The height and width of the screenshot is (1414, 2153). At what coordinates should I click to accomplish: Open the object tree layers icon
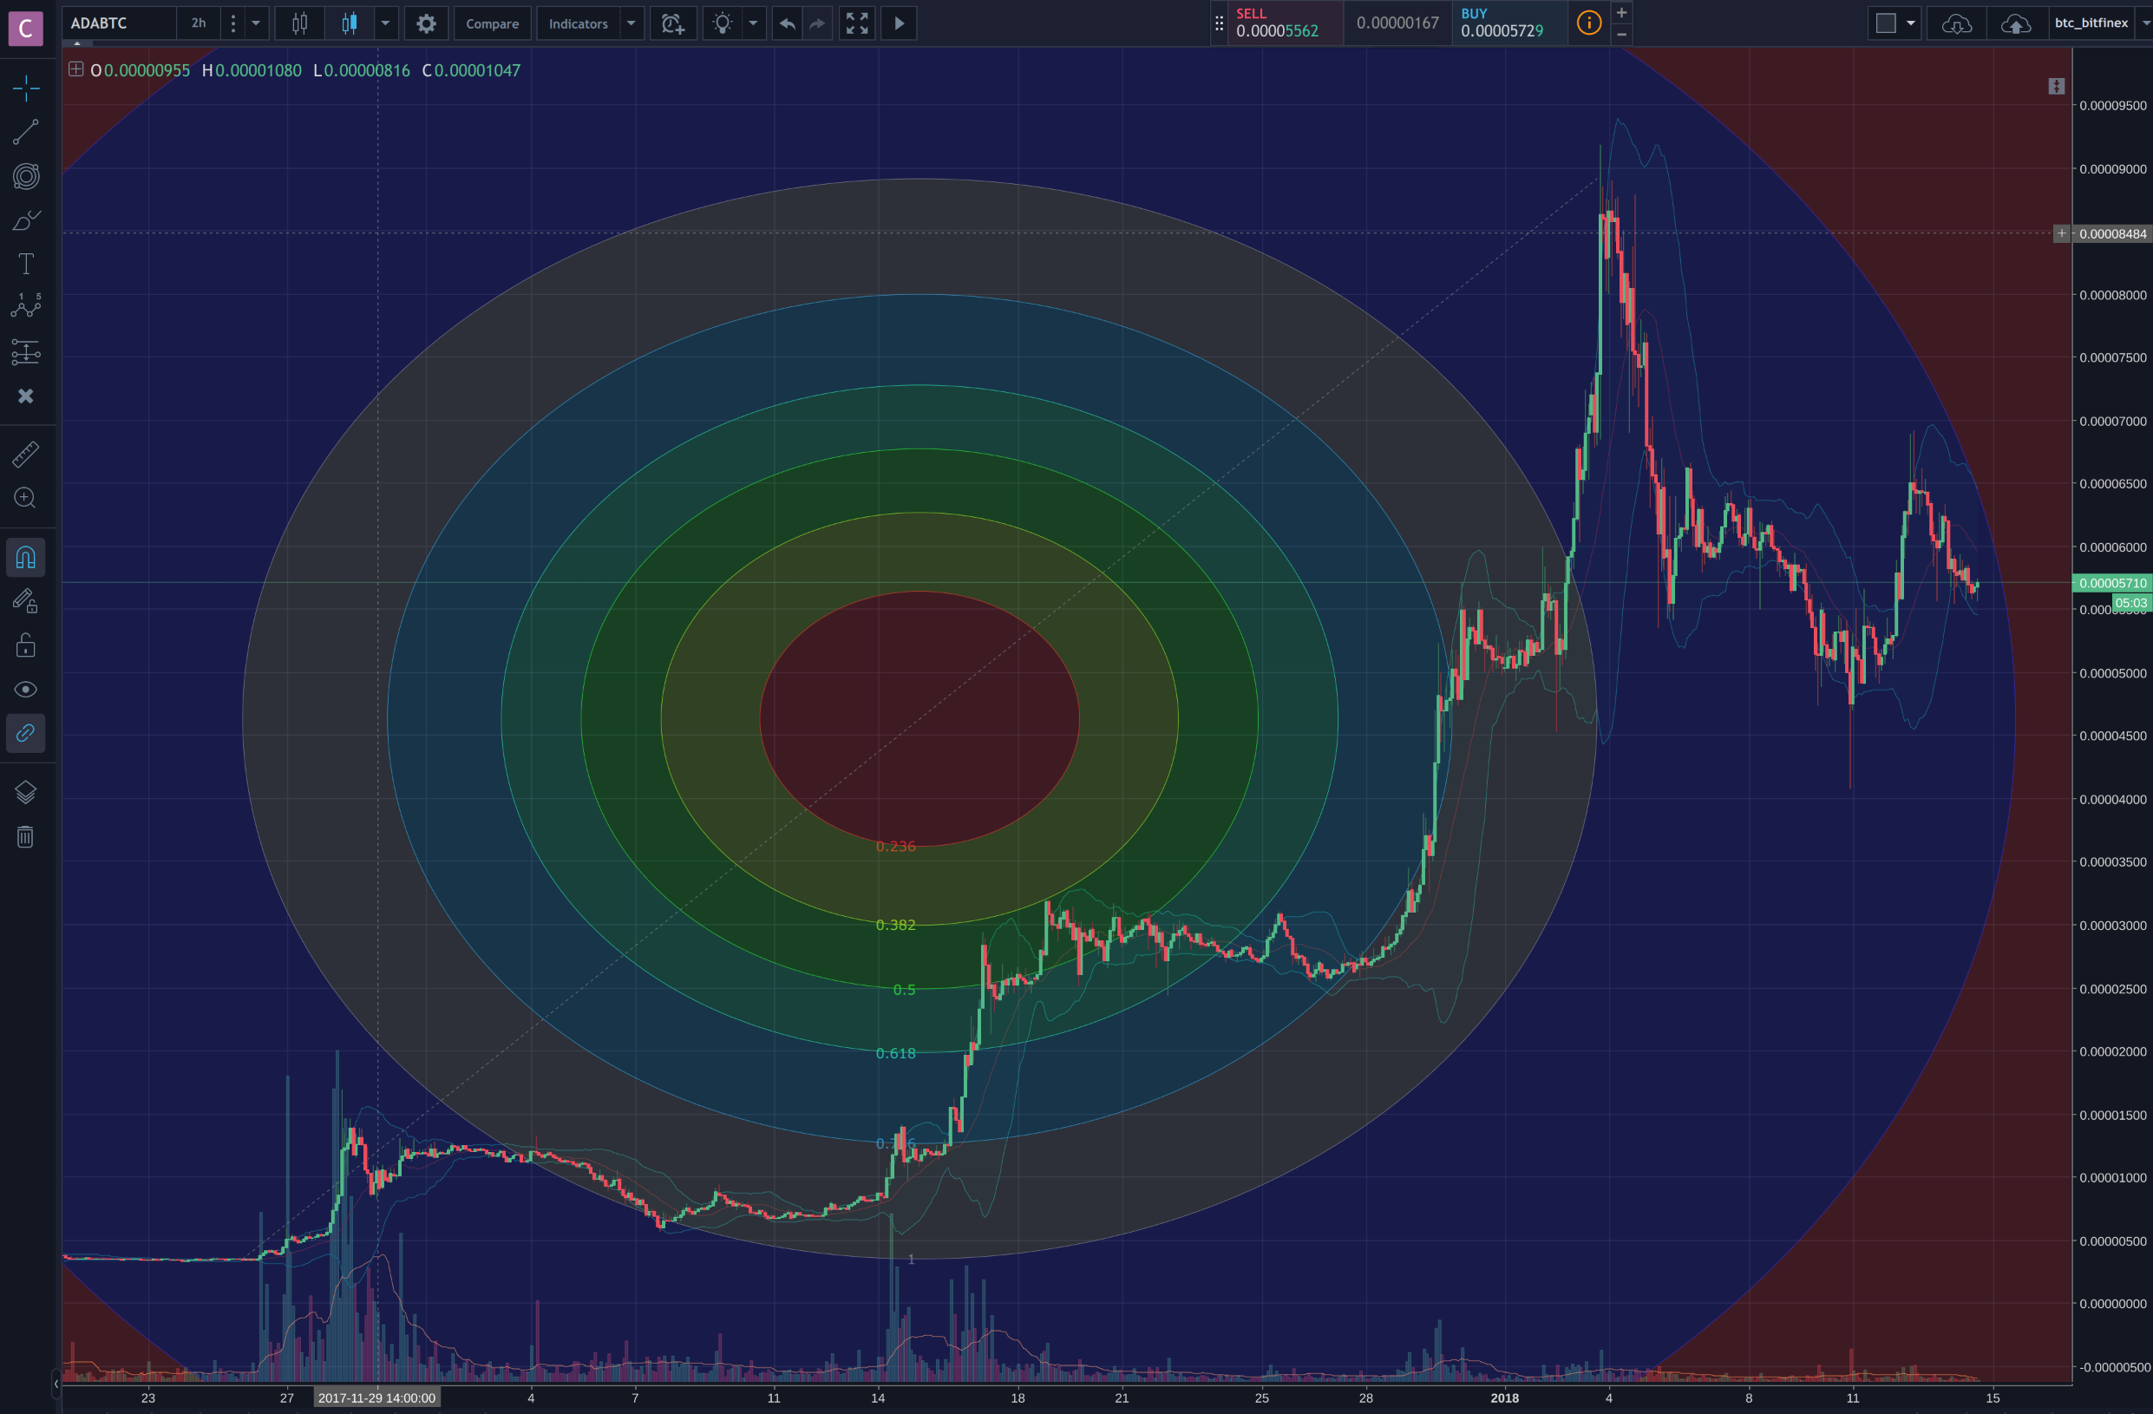(25, 793)
